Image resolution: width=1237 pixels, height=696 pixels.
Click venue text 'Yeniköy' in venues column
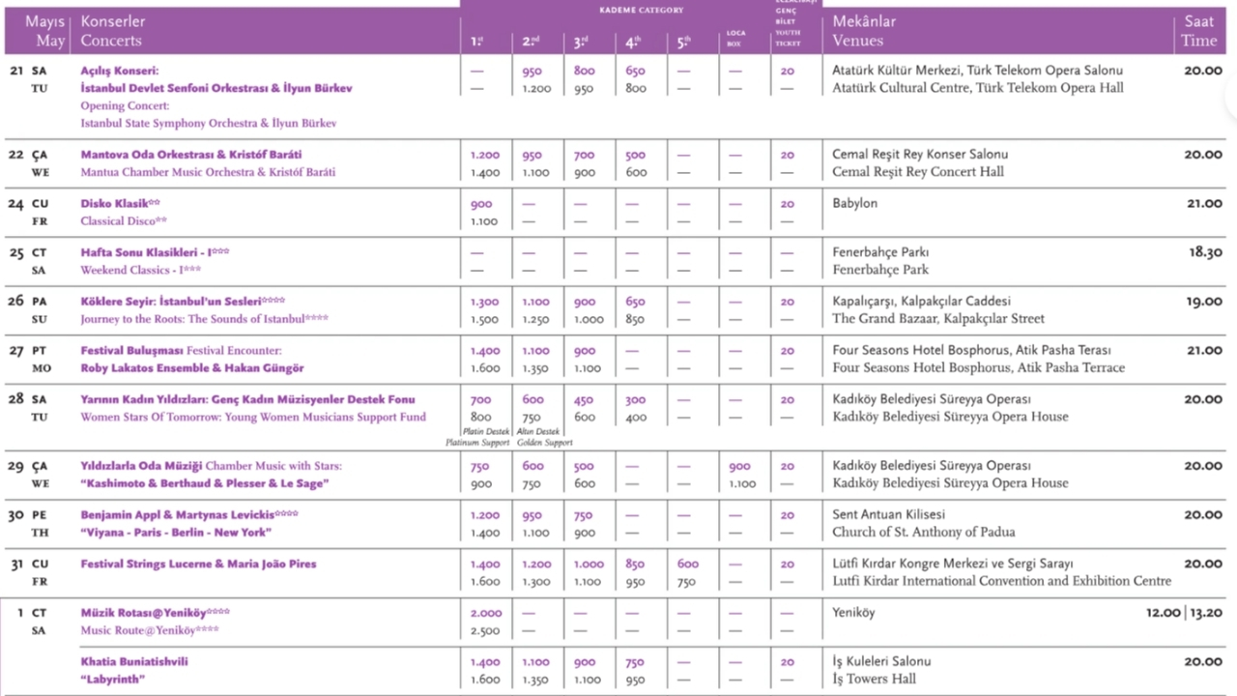pyautogui.click(x=853, y=613)
